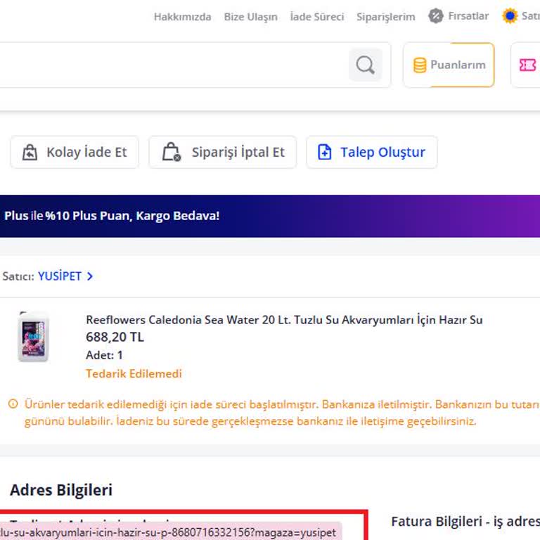The width and height of the screenshot is (540, 540).
Task: Open the pink coupon ticket icon
Action: pos(527,65)
